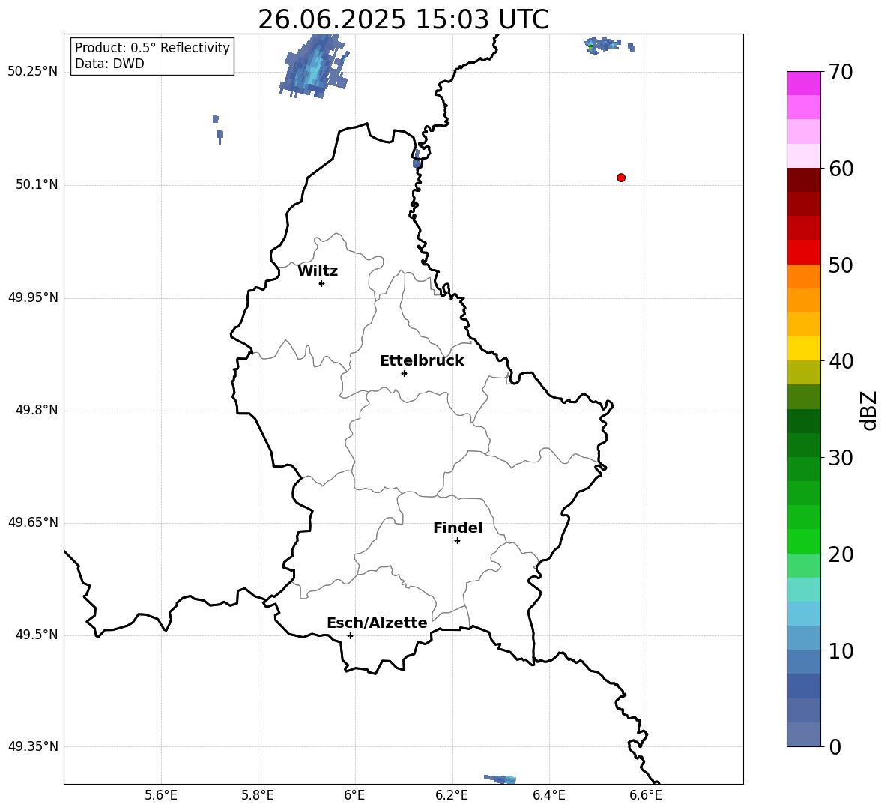
Task: Click the 49.8°N latitude label
Action: pyautogui.click(x=37, y=410)
